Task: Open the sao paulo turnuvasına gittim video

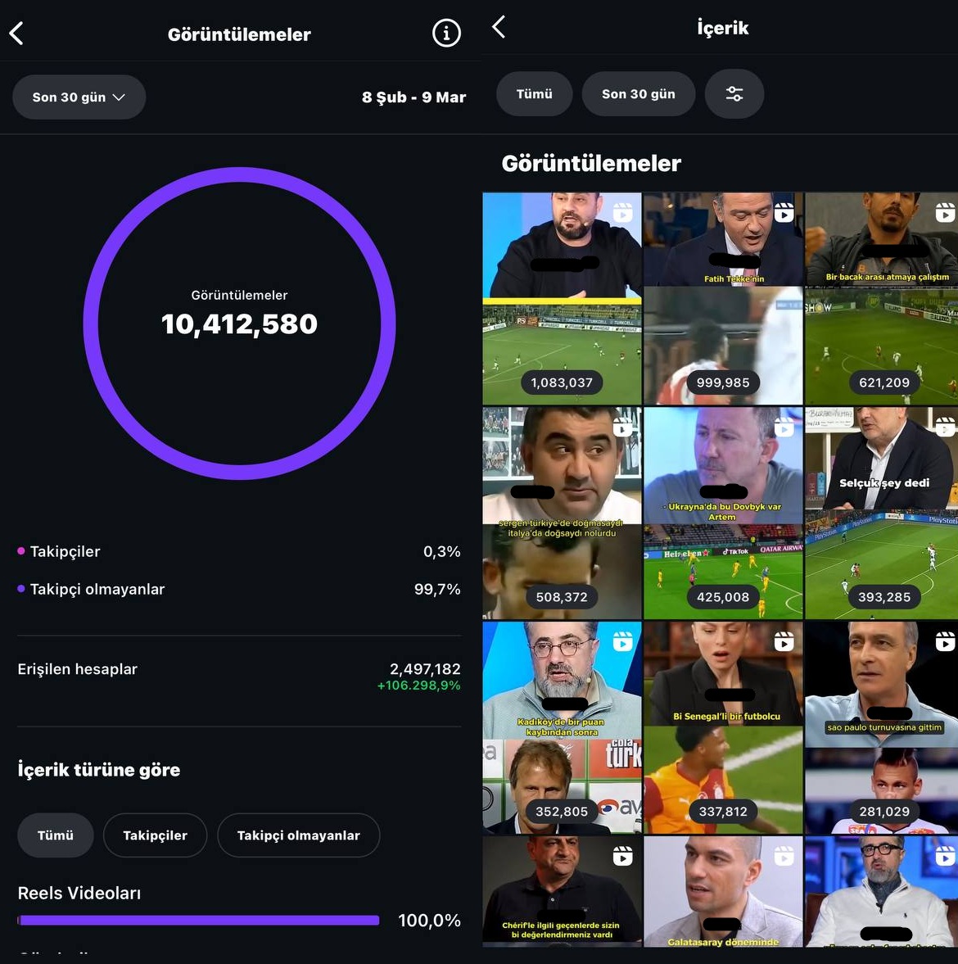Action: point(883,727)
